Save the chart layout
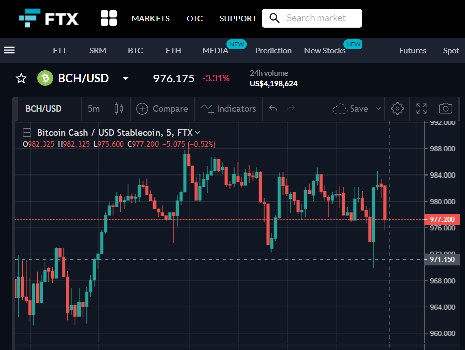 click(350, 109)
